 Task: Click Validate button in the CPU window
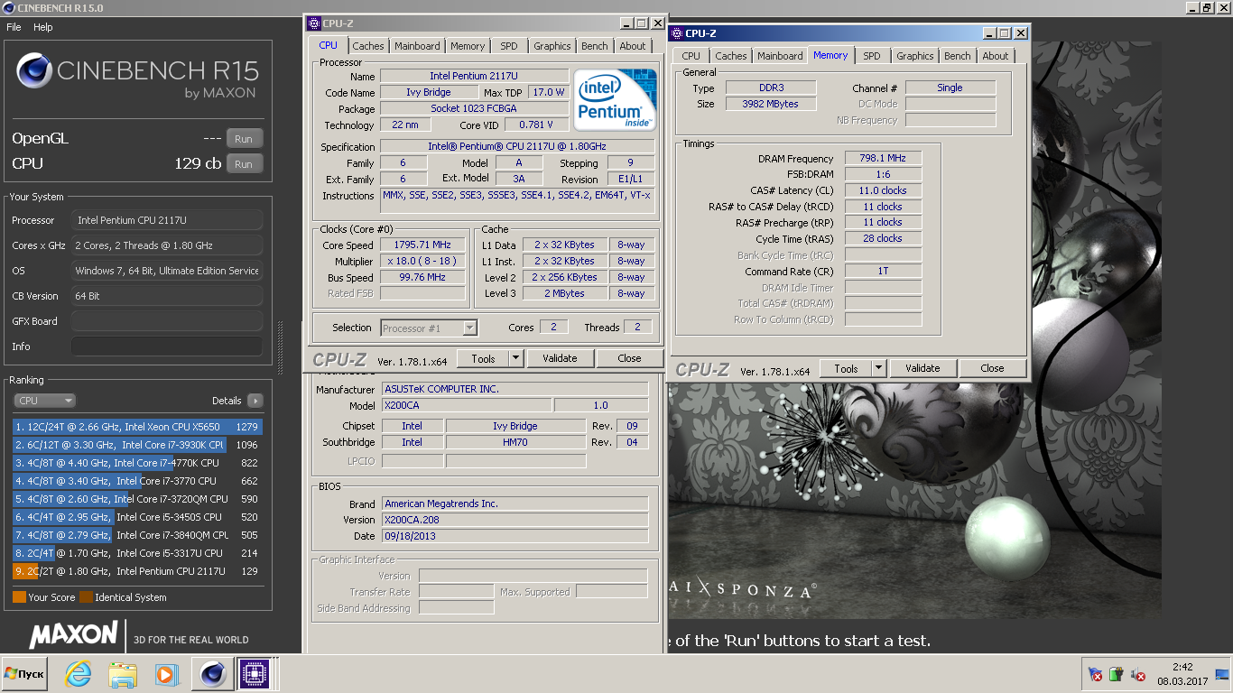click(560, 358)
